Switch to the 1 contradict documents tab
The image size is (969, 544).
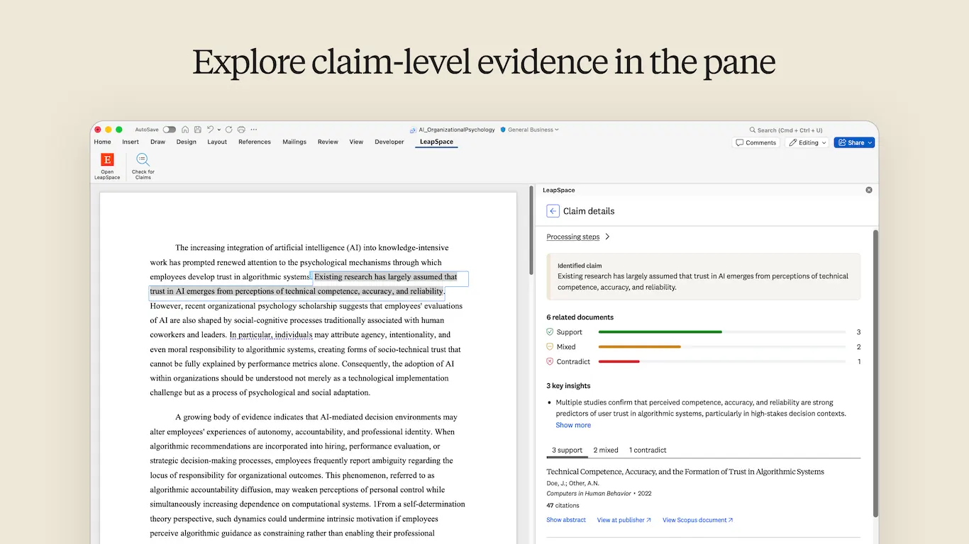pyautogui.click(x=648, y=450)
